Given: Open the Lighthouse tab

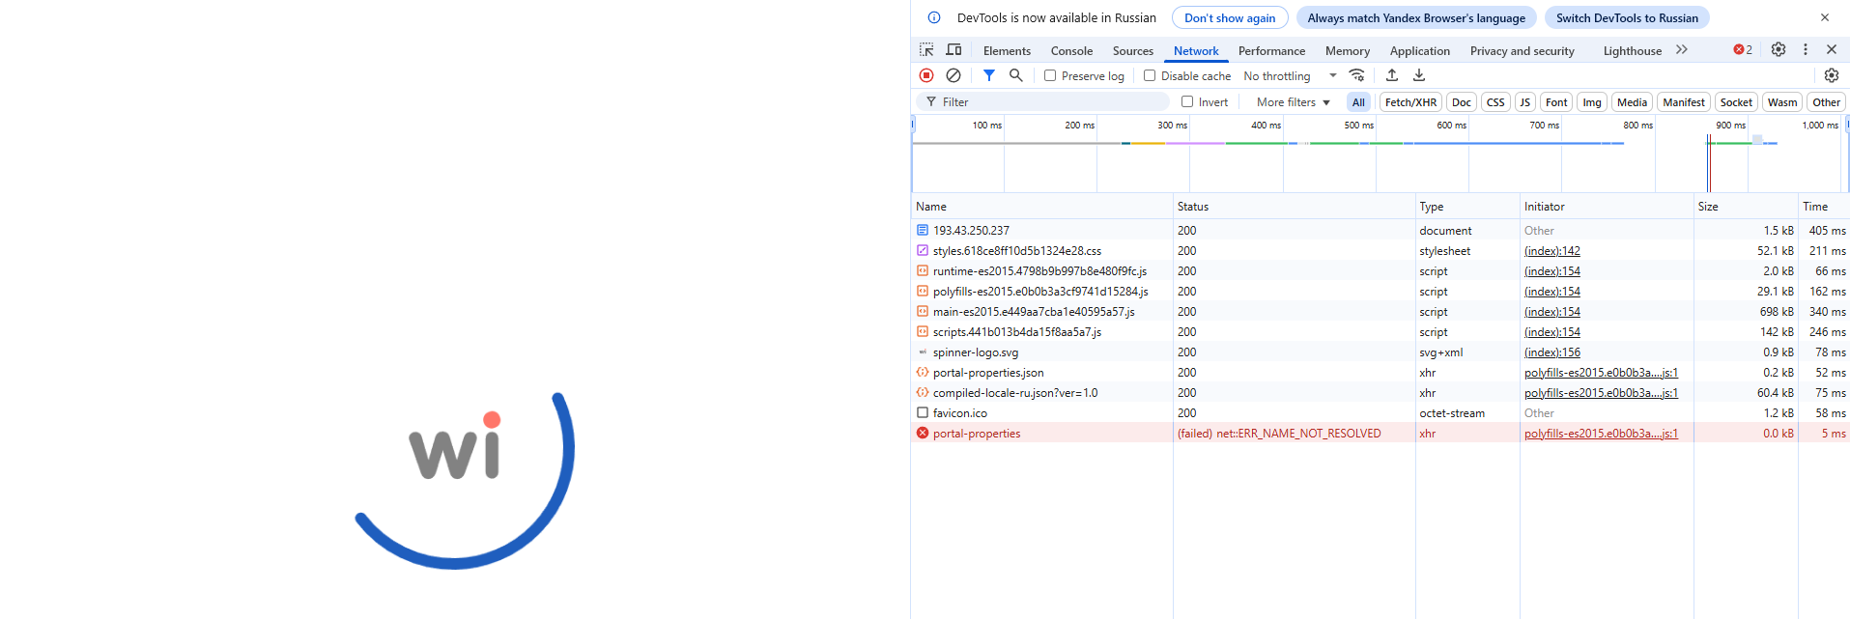Looking at the screenshot, I should 1632,51.
